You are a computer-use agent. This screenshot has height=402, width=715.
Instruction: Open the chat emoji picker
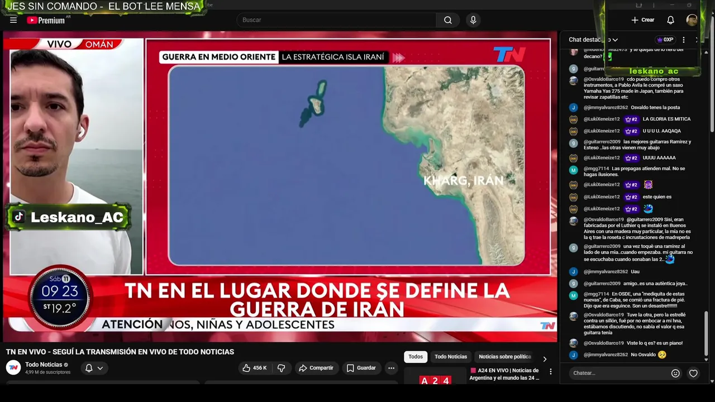pyautogui.click(x=675, y=373)
